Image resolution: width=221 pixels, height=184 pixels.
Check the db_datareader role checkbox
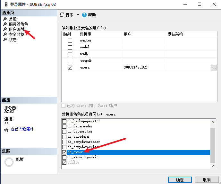click(64, 126)
